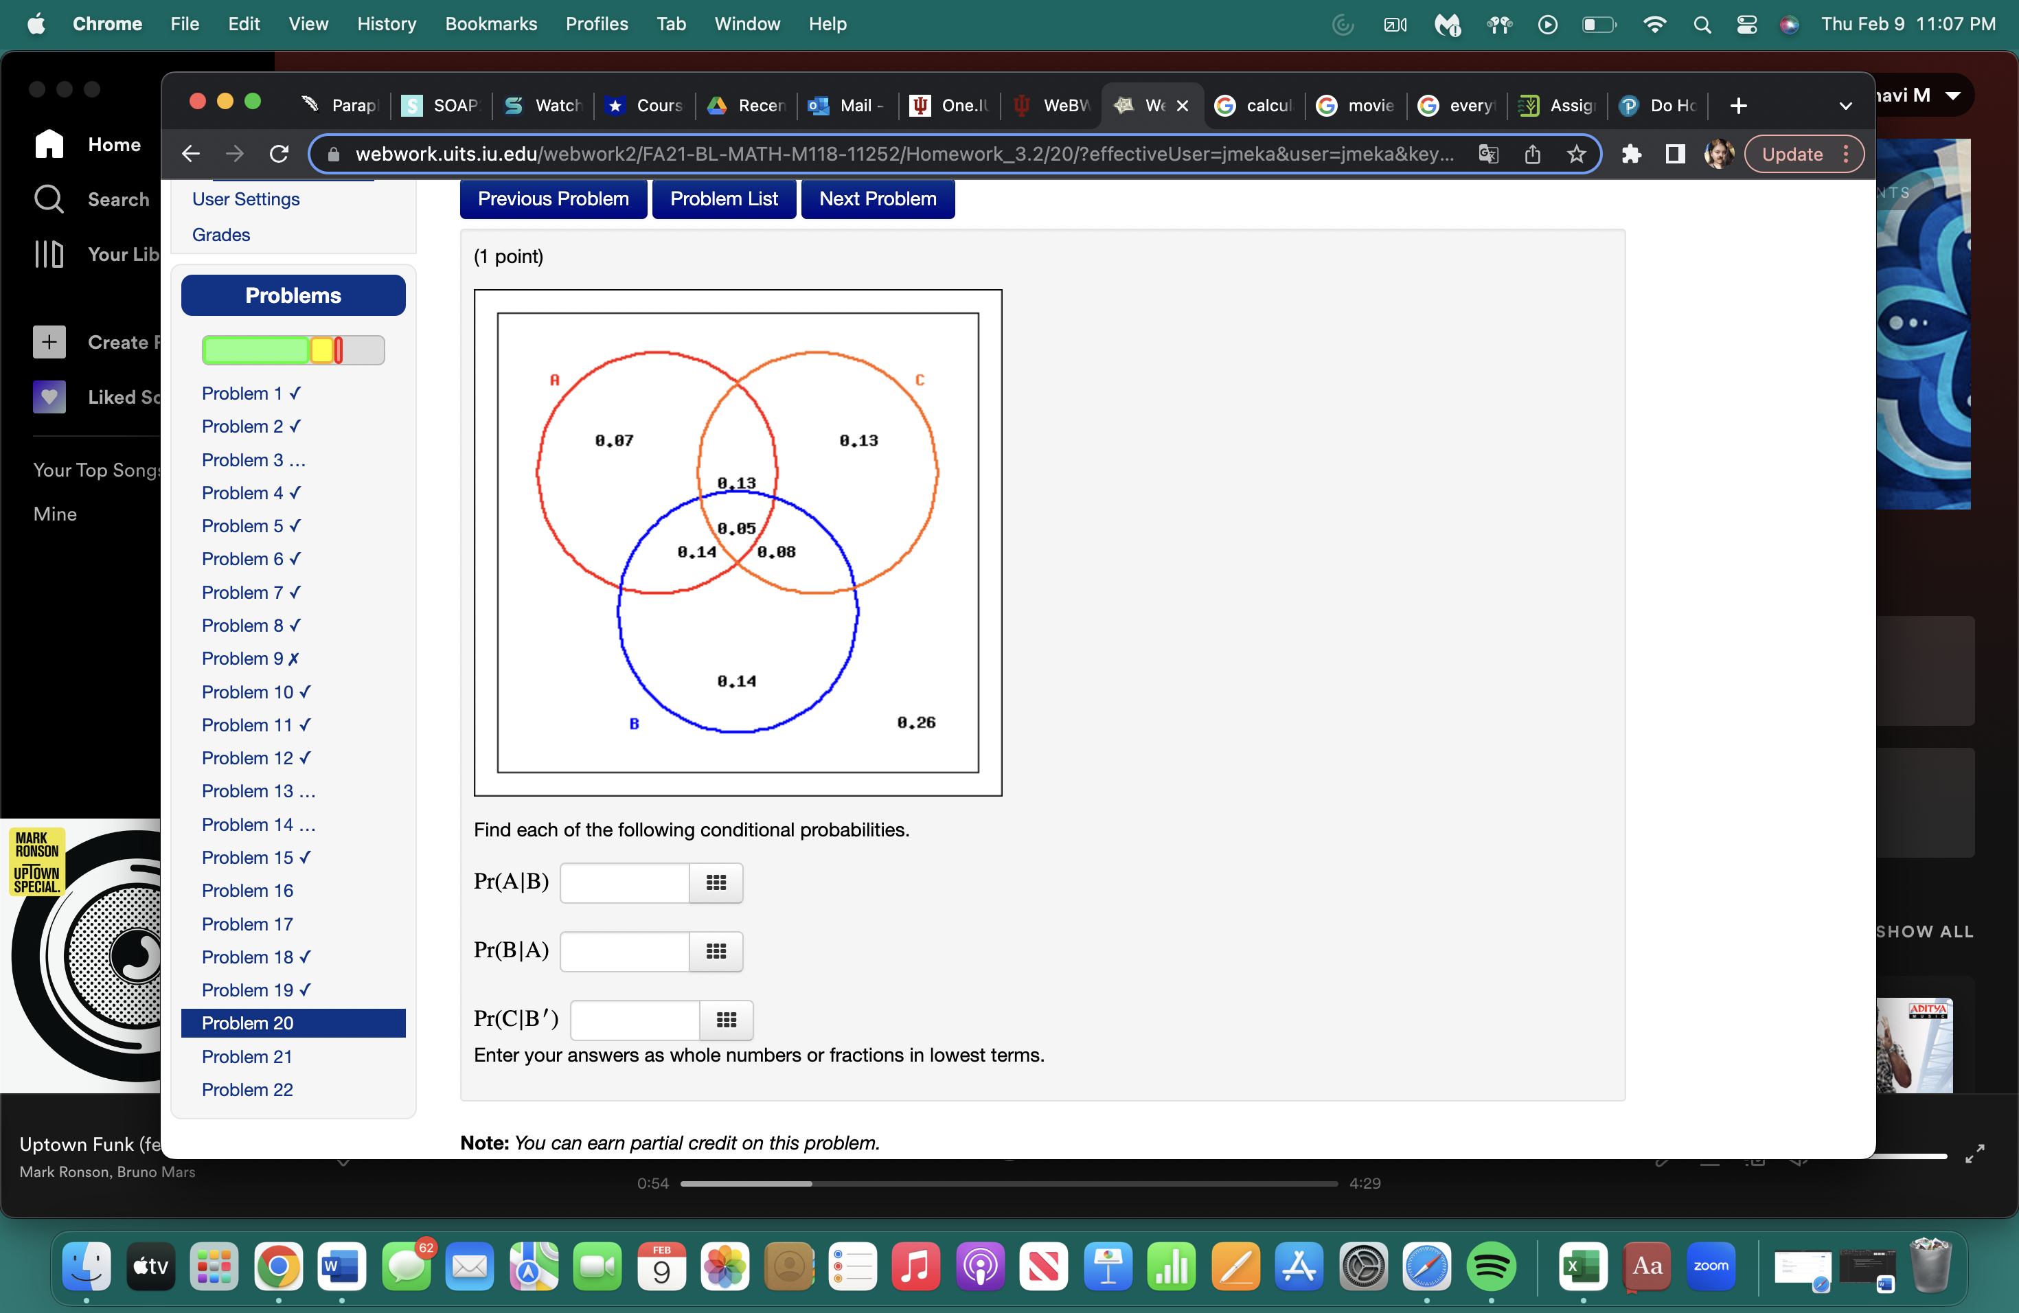The height and width of the screenshot is (1313, 2019).
Task: Click the translate page icon
Action: [x=1488, y=154]
